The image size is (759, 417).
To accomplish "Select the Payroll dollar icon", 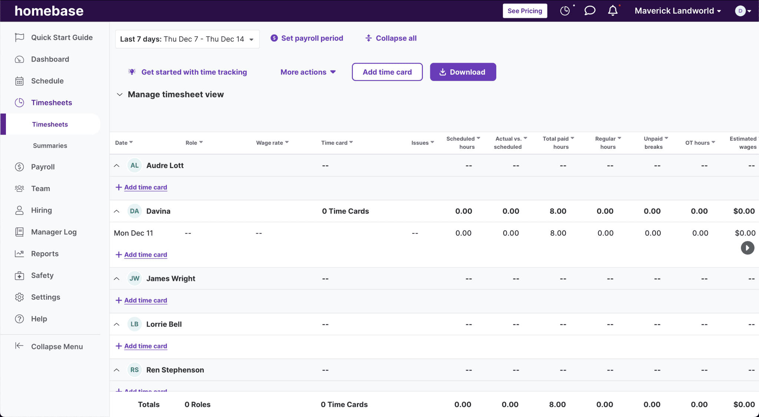I will (20, 167).
